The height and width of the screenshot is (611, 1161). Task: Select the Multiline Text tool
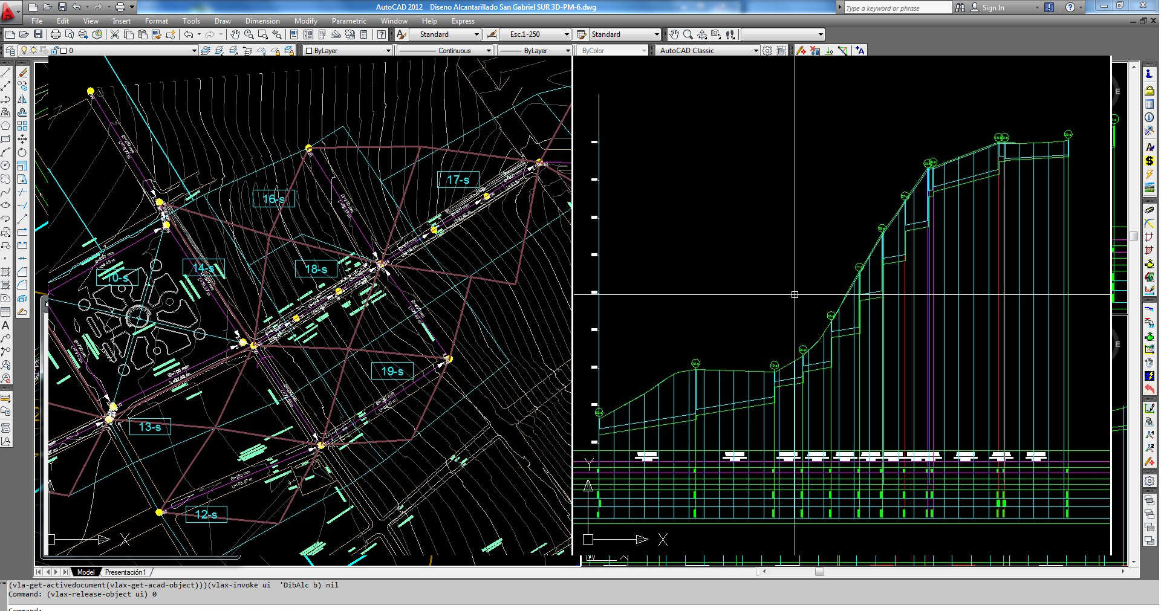(x=5, y=325)
